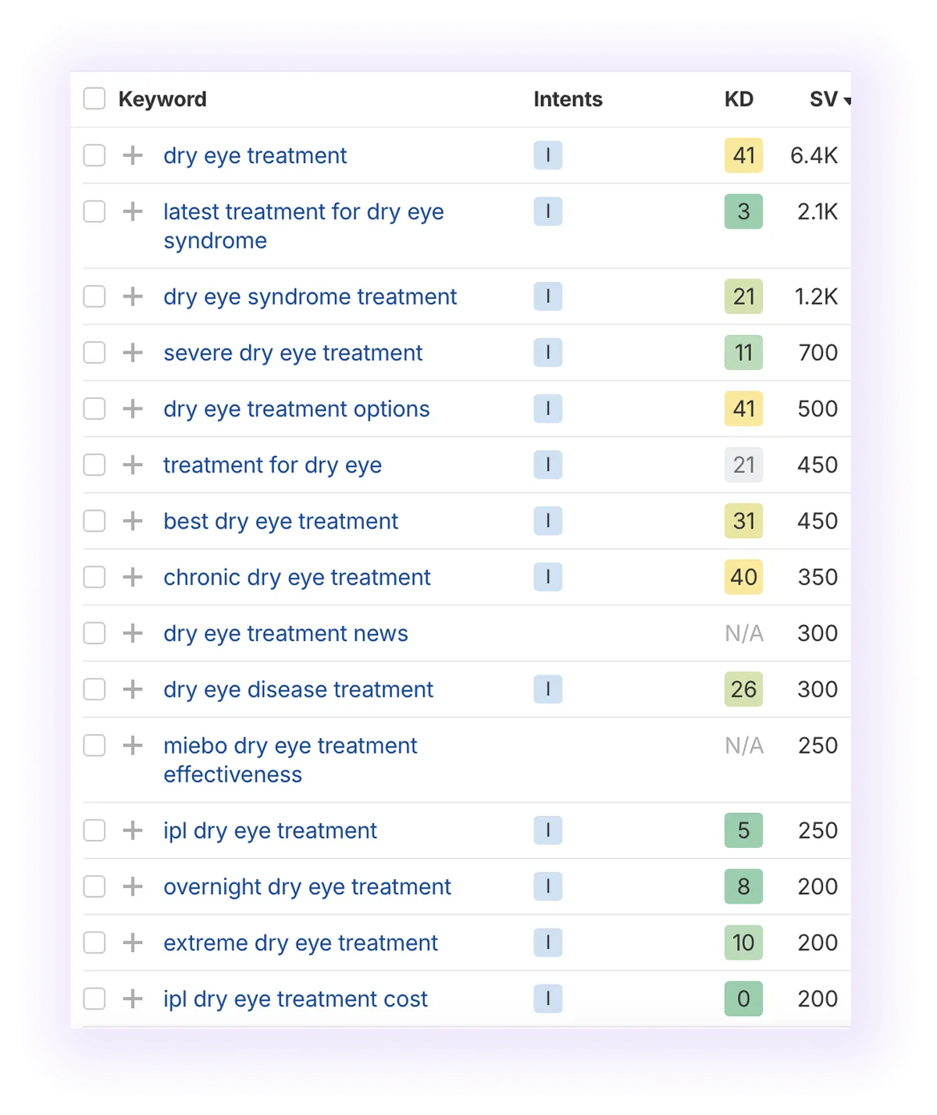Click the intent badge for dry eye treatment

(548, 155)
